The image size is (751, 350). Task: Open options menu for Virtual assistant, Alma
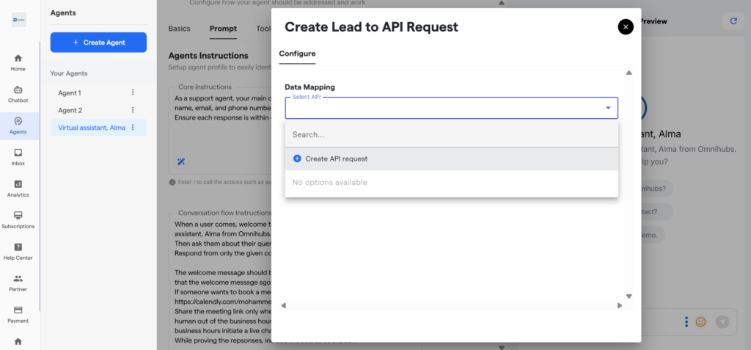click(133, 128)
